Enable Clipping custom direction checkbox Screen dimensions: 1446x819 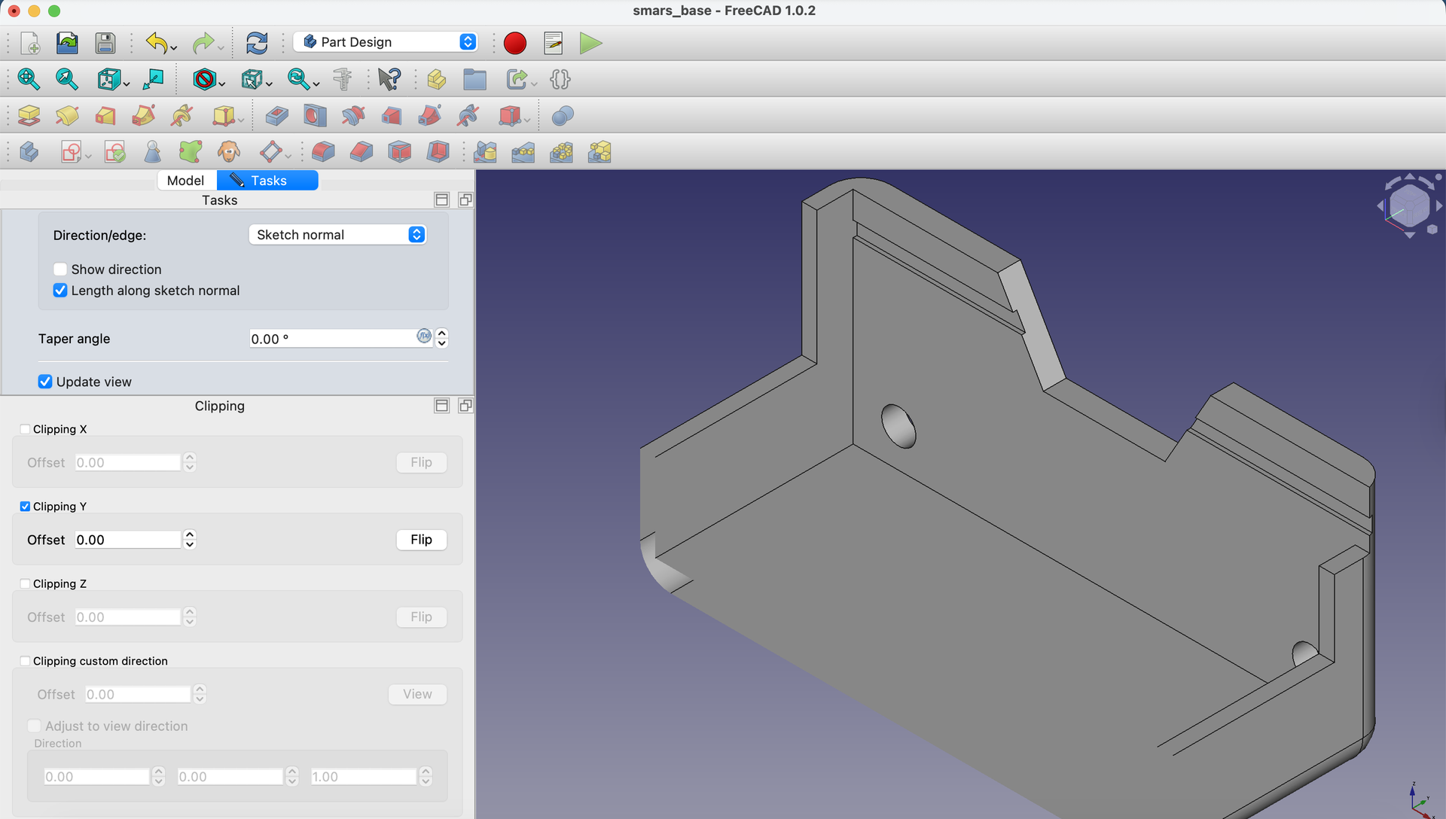(25, 661)
